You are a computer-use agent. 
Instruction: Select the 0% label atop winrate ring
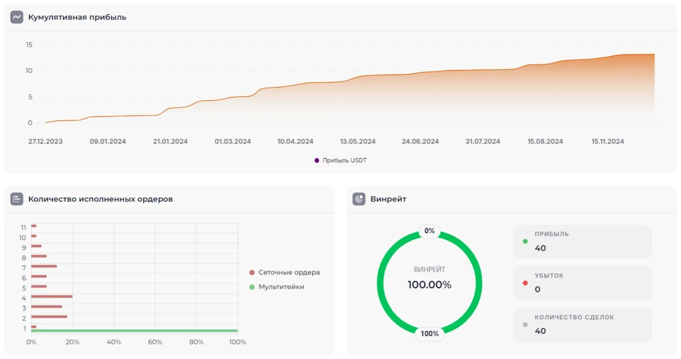429,231
